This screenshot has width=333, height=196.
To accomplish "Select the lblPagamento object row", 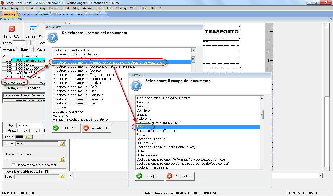I will (x=23, y=77).
